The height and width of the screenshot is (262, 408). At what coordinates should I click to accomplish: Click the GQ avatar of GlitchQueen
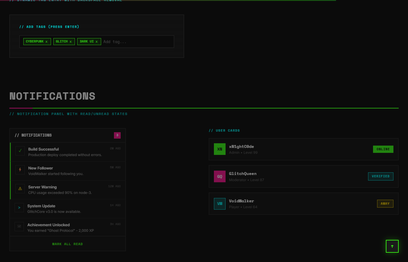tap(220, 176)
